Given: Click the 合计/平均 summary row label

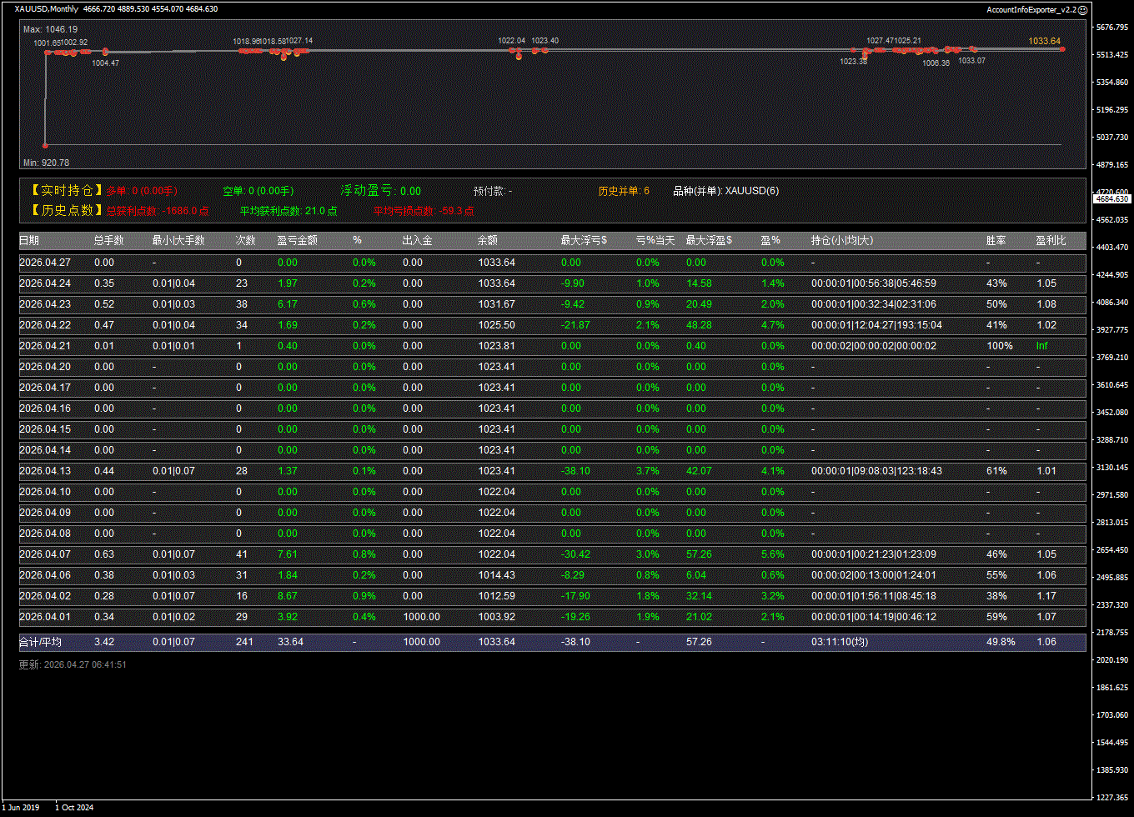Looking at the screenshot, I should click(40, 642).
